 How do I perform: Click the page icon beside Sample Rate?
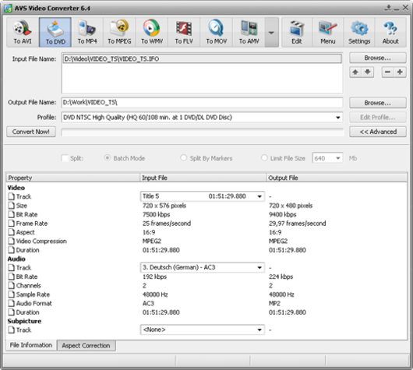[11, 294]
